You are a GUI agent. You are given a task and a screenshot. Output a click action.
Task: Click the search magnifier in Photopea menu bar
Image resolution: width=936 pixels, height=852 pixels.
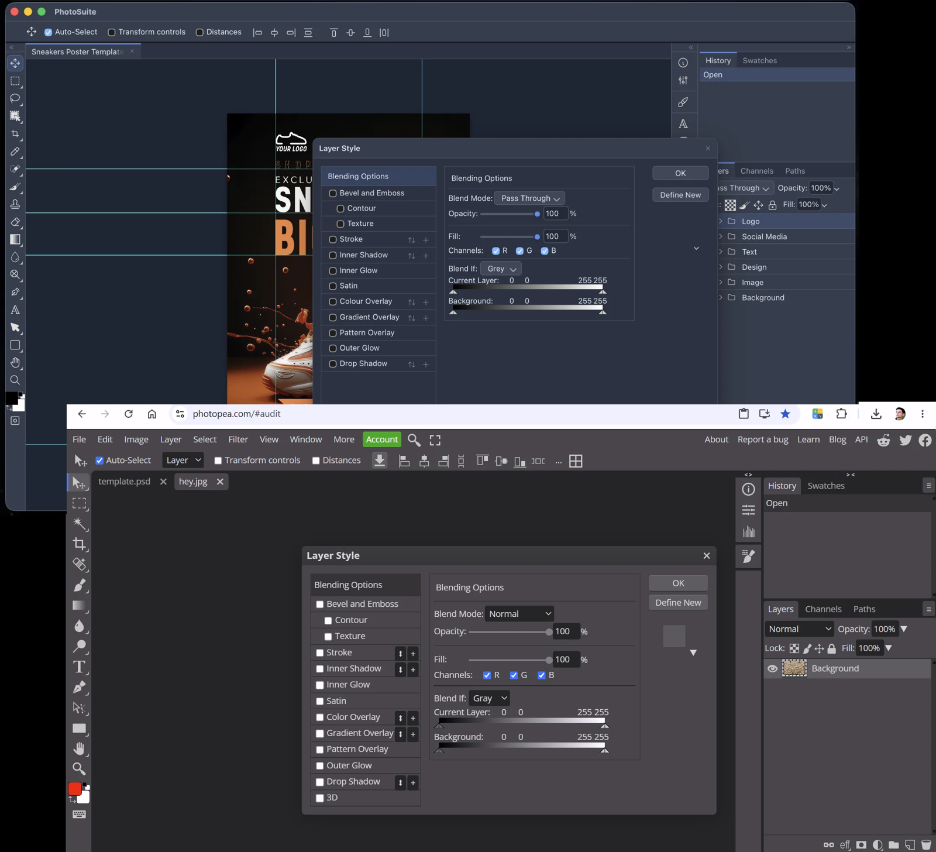tap(414, 440)
